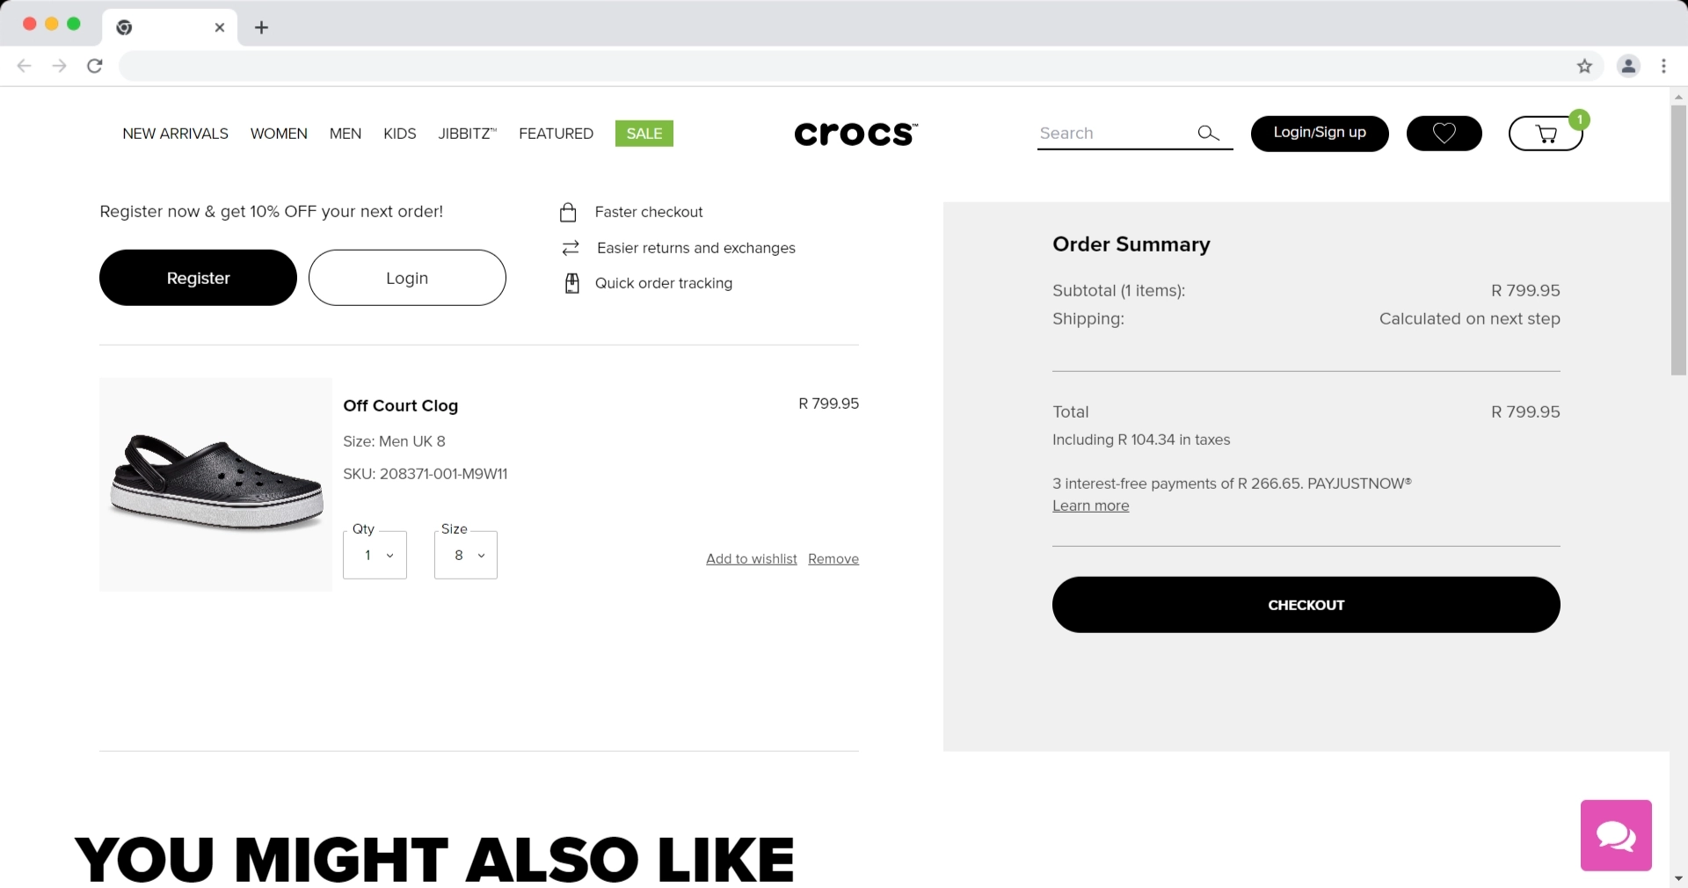1688x888 pixels.
Task: Click the Off Court Clog product thumbnail
Action: click(215, 484)
